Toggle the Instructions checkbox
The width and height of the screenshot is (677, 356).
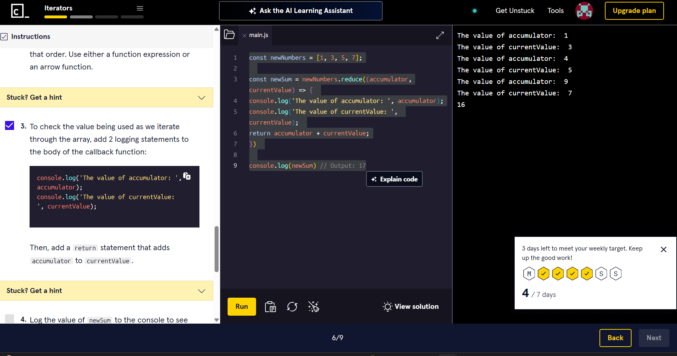pyautogui.click(x=4, y=37)
